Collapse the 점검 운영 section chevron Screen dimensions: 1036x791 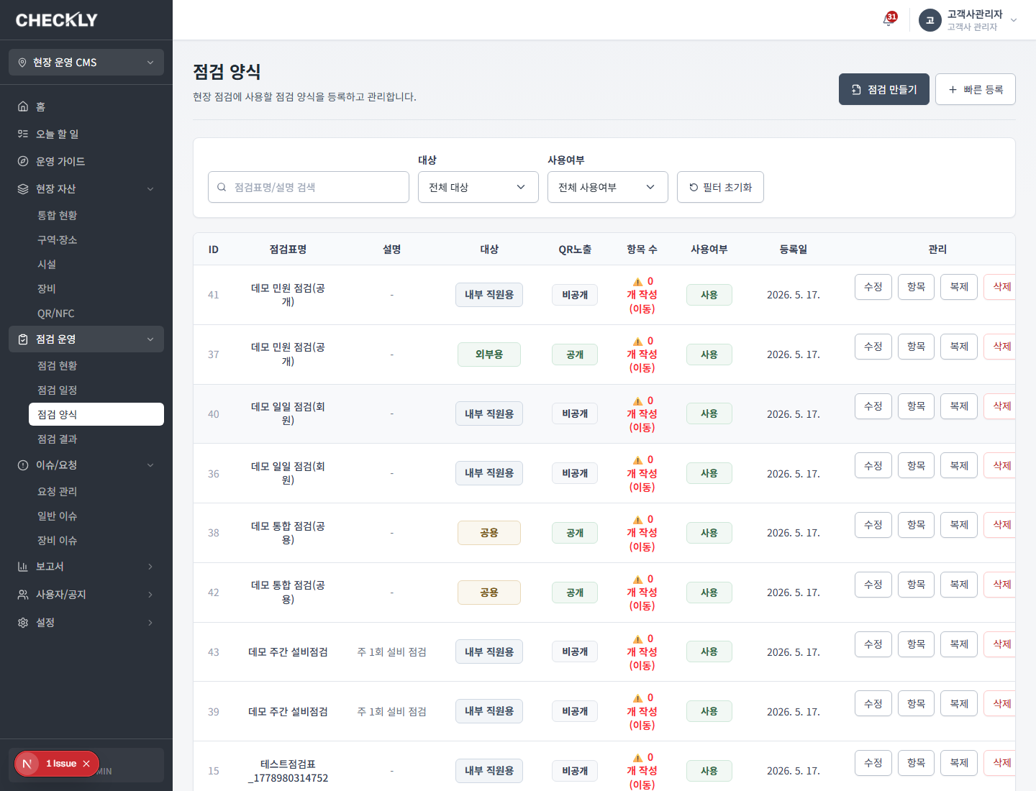(x=150, y=339)
